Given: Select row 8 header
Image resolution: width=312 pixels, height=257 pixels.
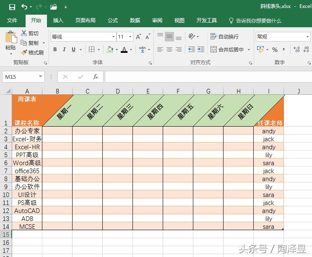Looking at the screenshot, I should 6,179.
